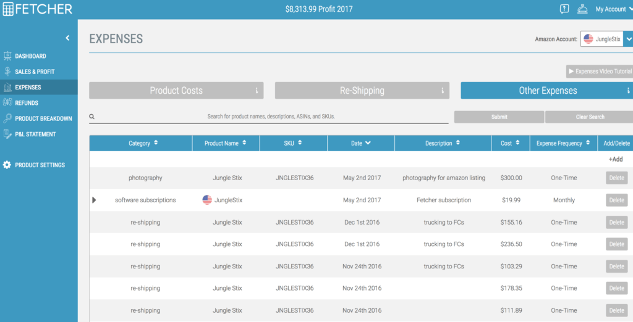Click the 'photography' category cell
This screenshot has width=633, height=322.
pos(145,178)
